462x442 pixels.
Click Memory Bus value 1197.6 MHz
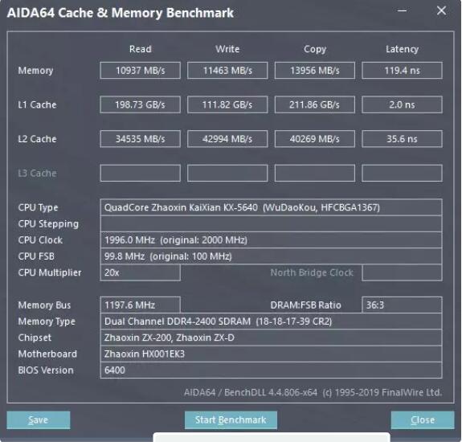(141, 305)
